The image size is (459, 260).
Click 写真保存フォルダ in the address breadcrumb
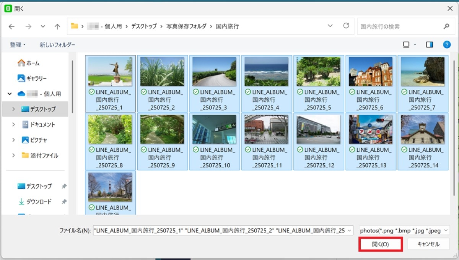click(x=186, y=26)
